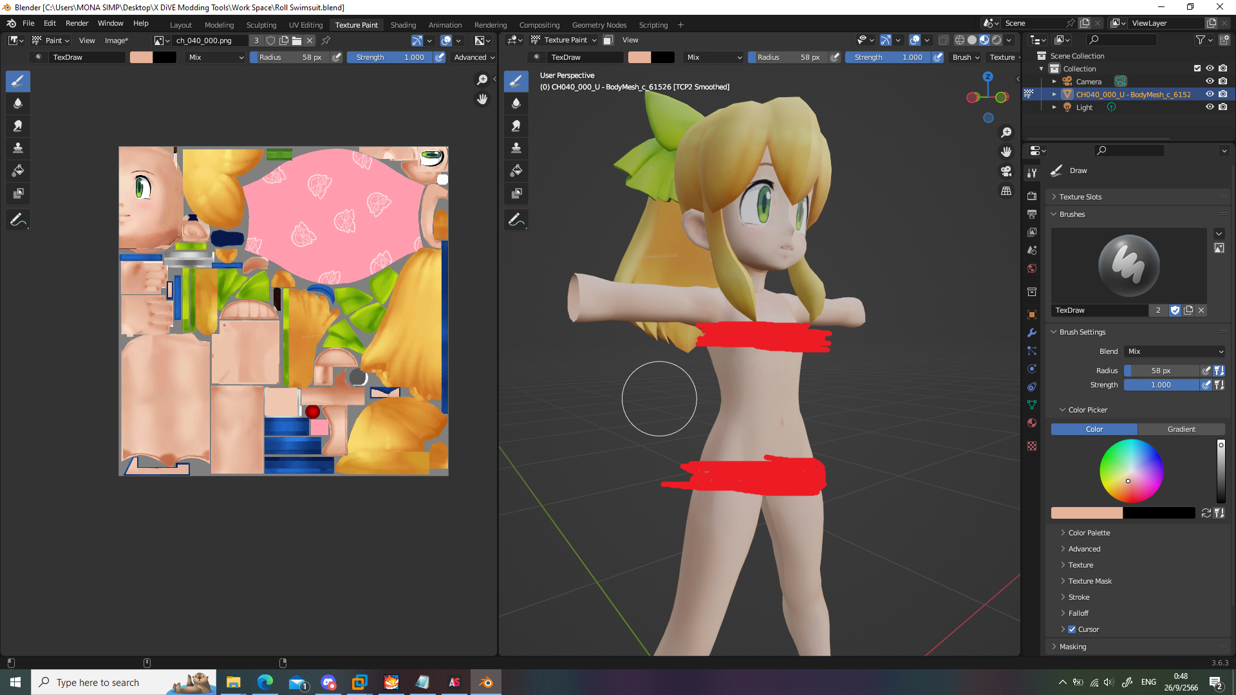1236x695 pixels.
Task: Open the World properties tab
Action: [x=1032, y=268]
